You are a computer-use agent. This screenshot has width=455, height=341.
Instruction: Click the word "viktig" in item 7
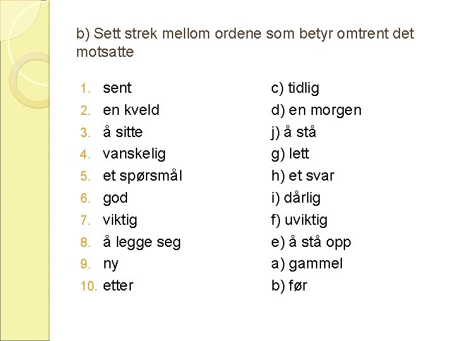click(120, 220)
